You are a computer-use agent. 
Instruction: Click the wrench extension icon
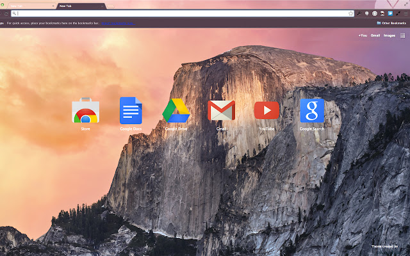359,13
